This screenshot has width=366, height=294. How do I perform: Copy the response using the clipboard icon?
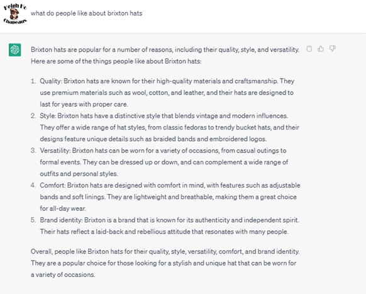309,48
